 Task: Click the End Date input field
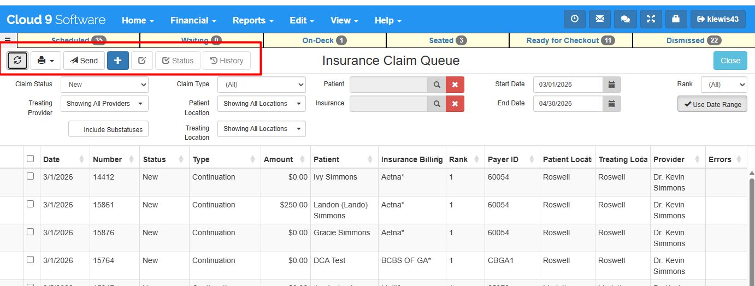(x=568, y=104)
